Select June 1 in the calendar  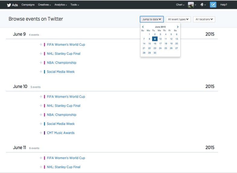click(149, 34)
